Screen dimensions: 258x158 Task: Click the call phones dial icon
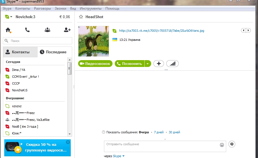click(x=27, y=30)
